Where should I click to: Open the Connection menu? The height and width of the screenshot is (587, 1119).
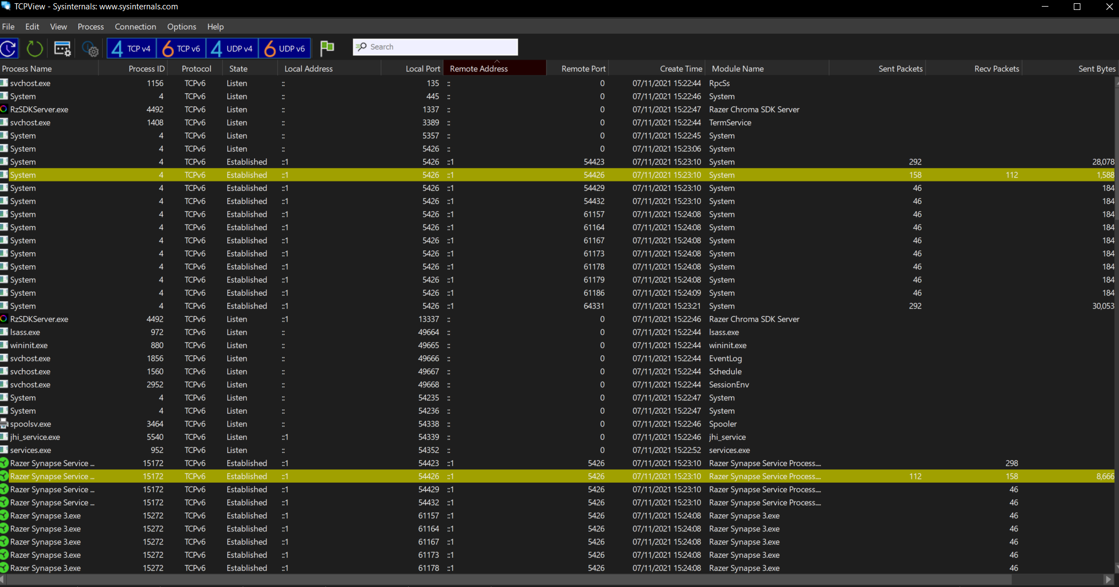[135, 26]
